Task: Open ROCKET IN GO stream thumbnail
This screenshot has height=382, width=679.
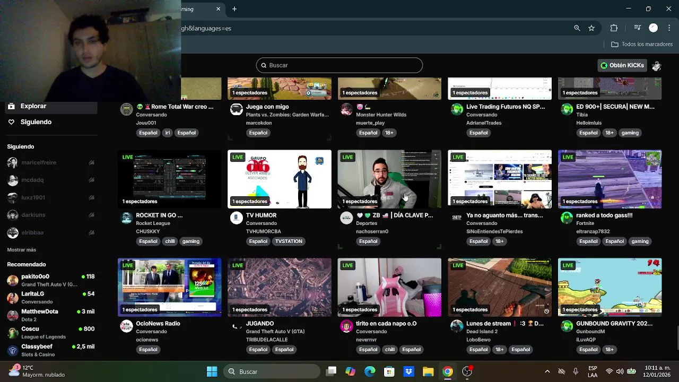Action: point(169,179)
